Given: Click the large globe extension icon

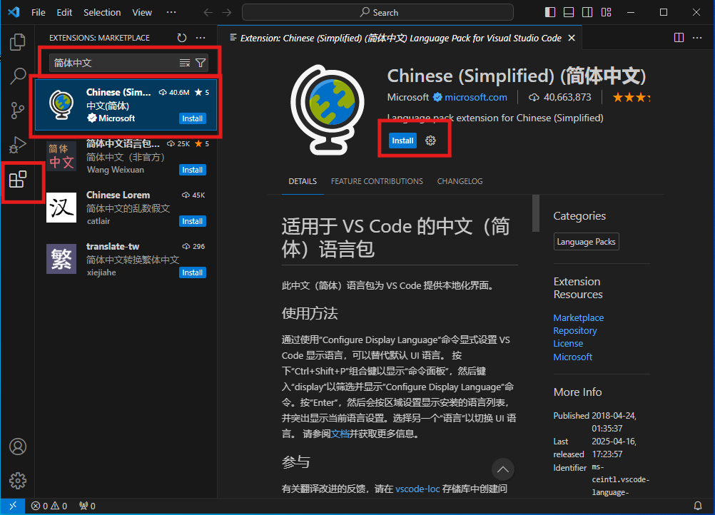Looking at the screenshot, I should pyautogui.click(x=328, y=110).
